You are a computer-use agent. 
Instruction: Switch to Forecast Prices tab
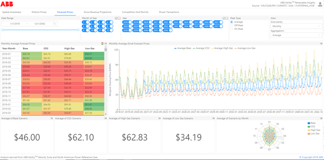pyautogui.click(x=65, y=12)
